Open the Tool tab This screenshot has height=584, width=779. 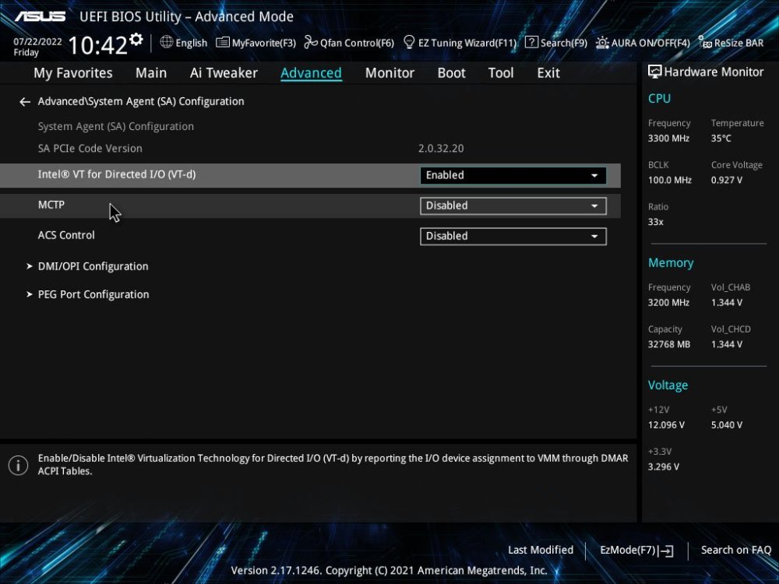[501, 73]
